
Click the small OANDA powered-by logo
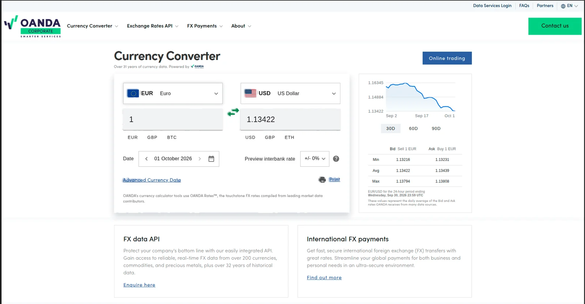(x=197, y=67)
